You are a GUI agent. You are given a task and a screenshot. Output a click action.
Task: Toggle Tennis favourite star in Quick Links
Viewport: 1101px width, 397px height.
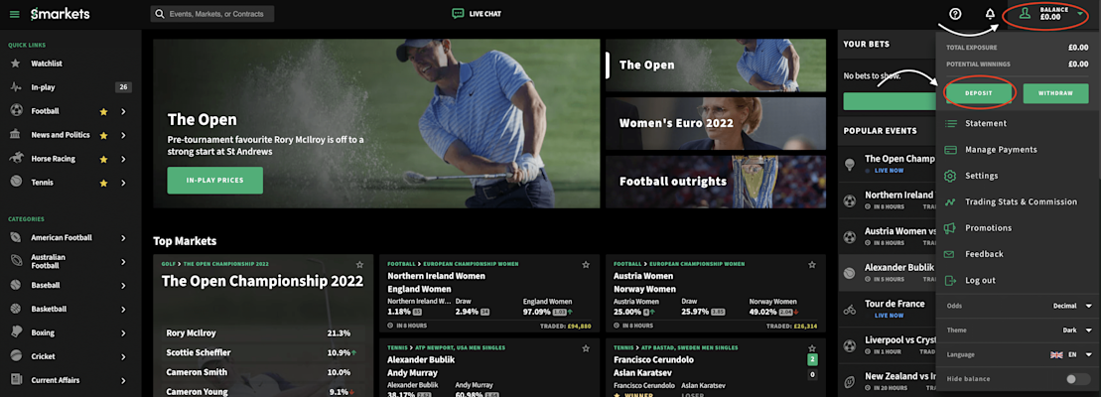(103, 183)
